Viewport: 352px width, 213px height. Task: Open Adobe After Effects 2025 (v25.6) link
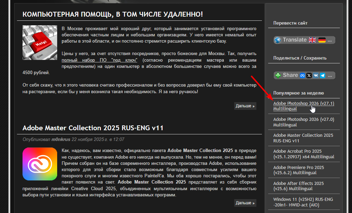298,186
